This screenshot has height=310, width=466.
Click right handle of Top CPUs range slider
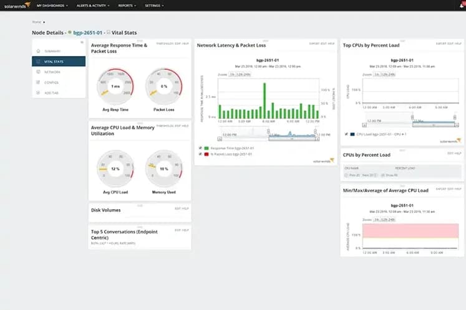(x=455, y=118)
